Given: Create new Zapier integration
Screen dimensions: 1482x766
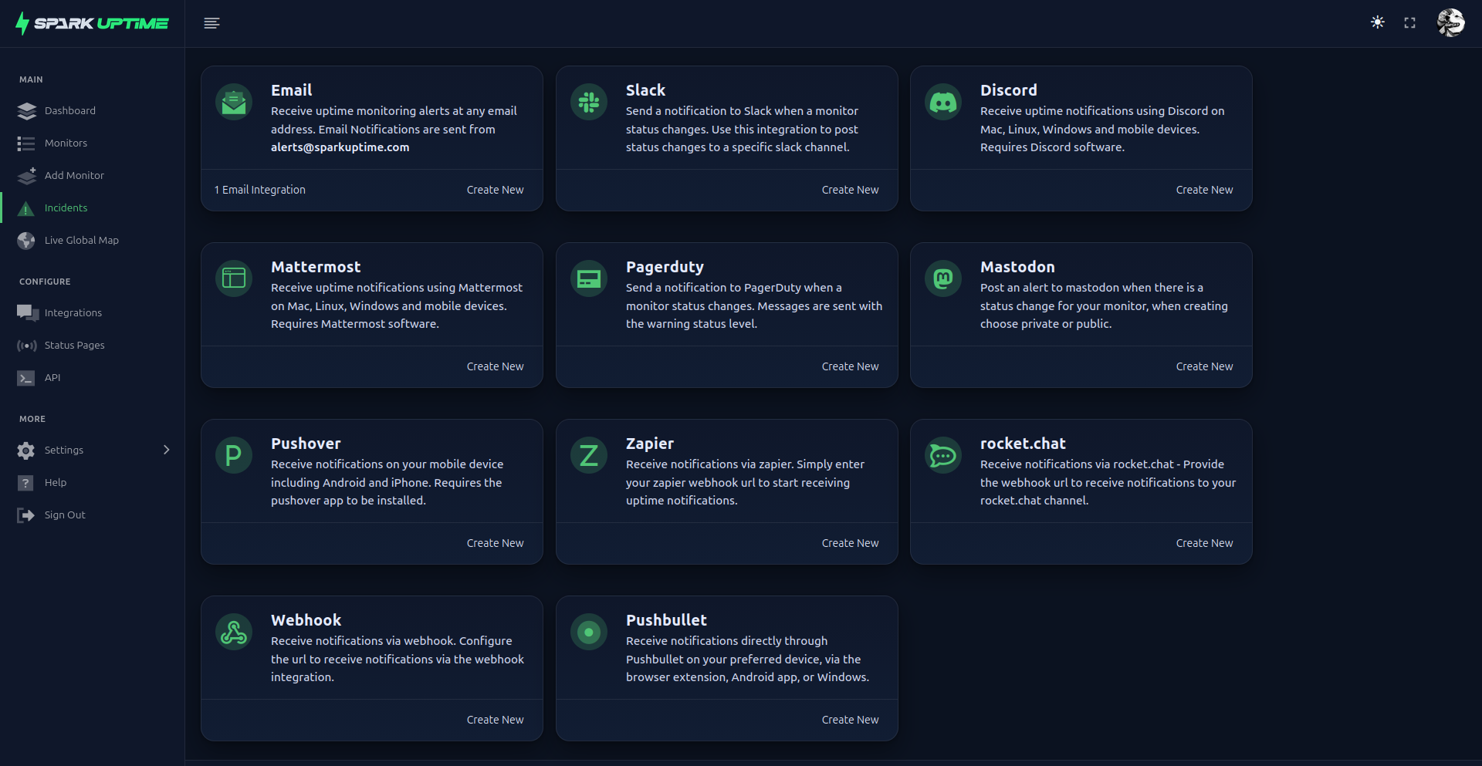Looking at the screenshot, I should (850, 543).
